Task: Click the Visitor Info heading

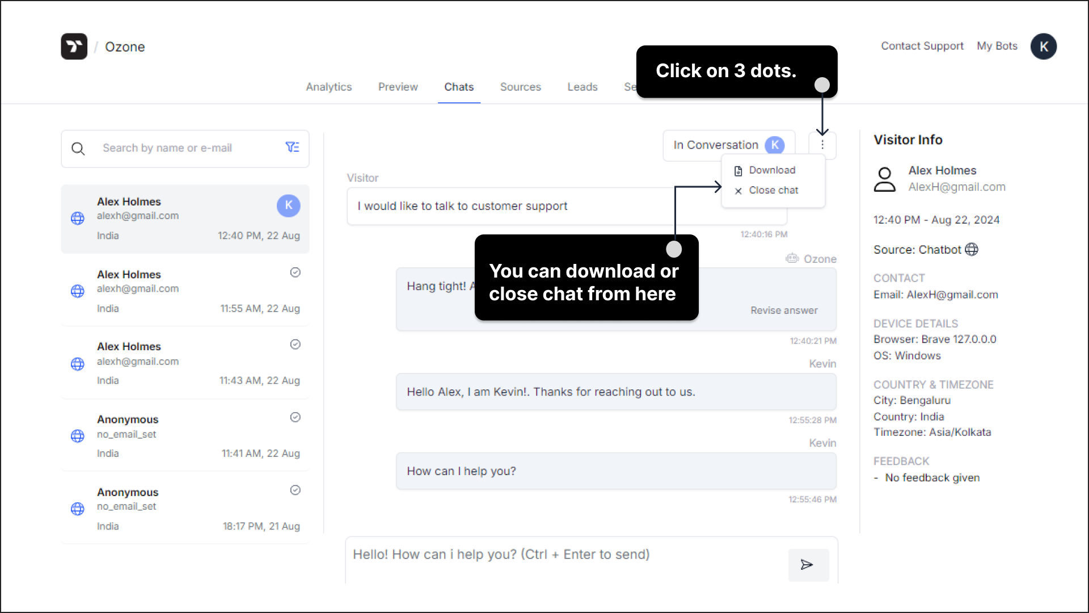Action: 908,140
